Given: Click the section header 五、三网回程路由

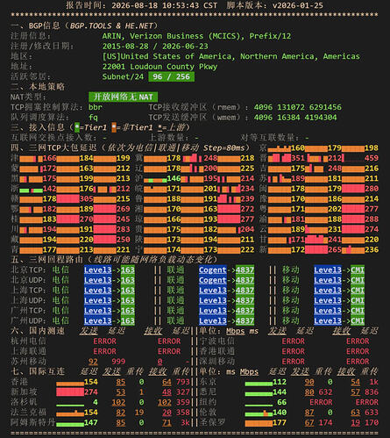Looking at the screenshot, I should click(x=46, y=260).
